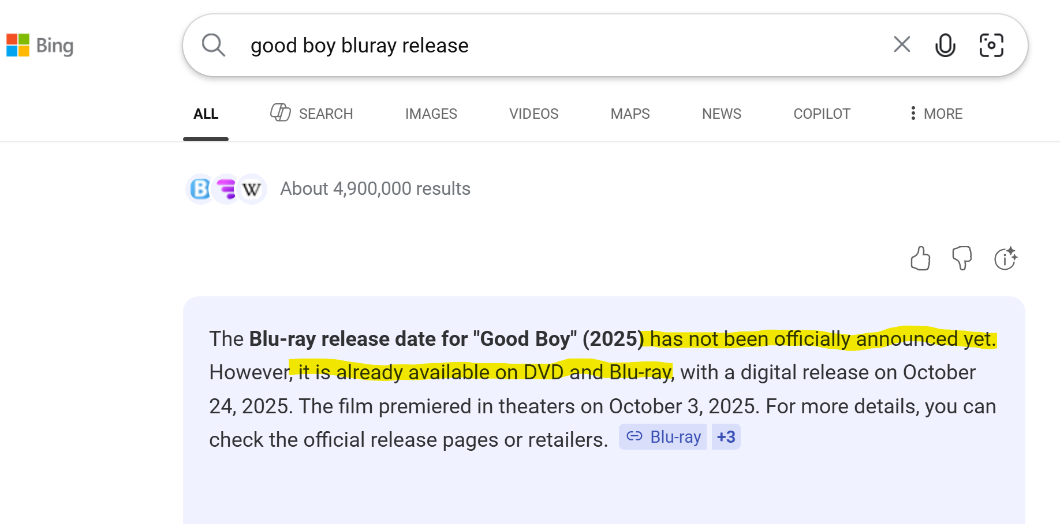Click the Bing logo
1060x524 pixels.
pos(40,46)
